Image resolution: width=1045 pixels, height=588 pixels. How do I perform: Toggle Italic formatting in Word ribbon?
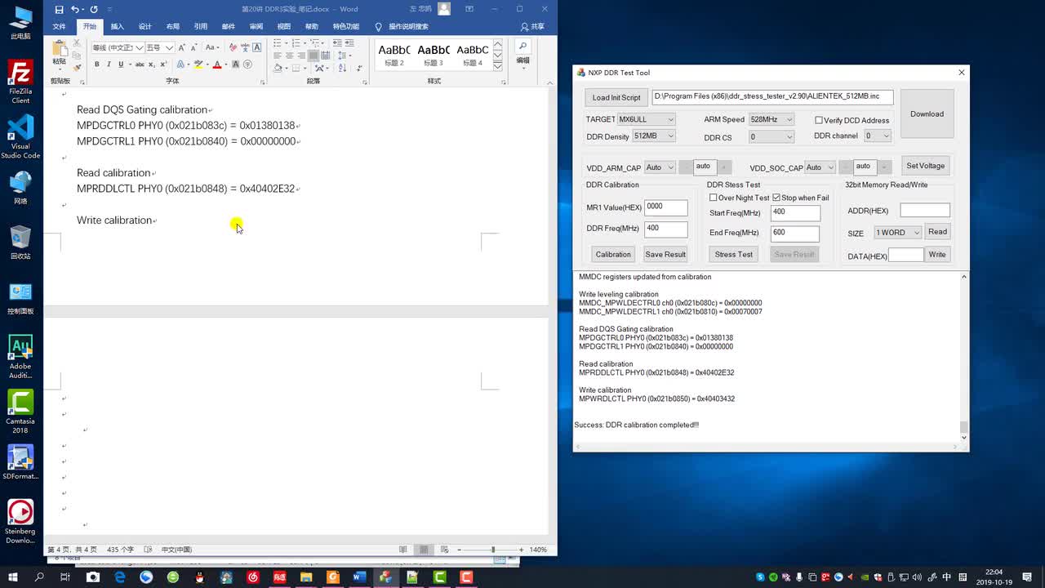(109, 65)
